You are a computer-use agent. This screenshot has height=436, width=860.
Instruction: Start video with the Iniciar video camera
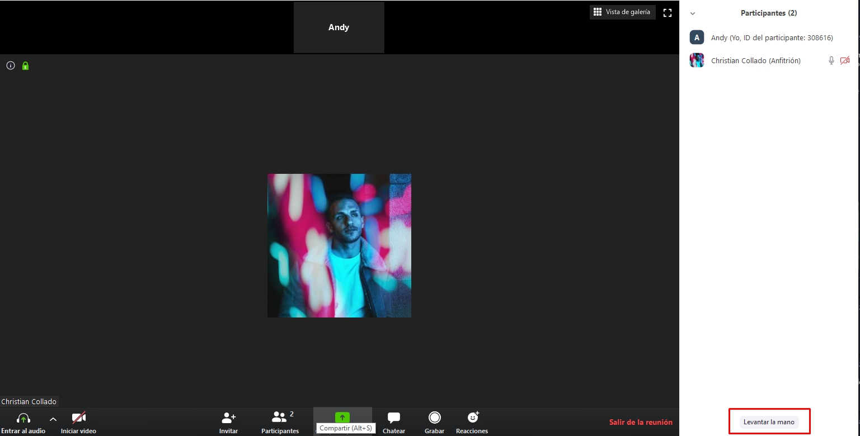tap(79, 422)
